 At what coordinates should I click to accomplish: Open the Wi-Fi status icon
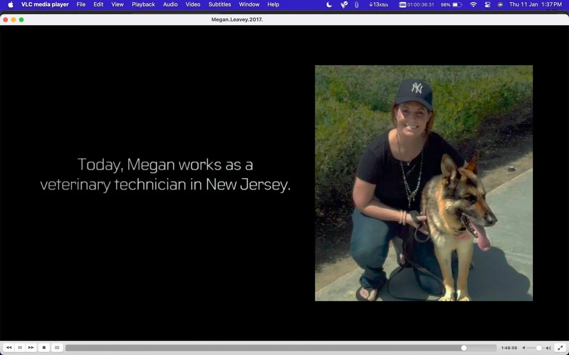pyautogui.click(x=473, y=4)
